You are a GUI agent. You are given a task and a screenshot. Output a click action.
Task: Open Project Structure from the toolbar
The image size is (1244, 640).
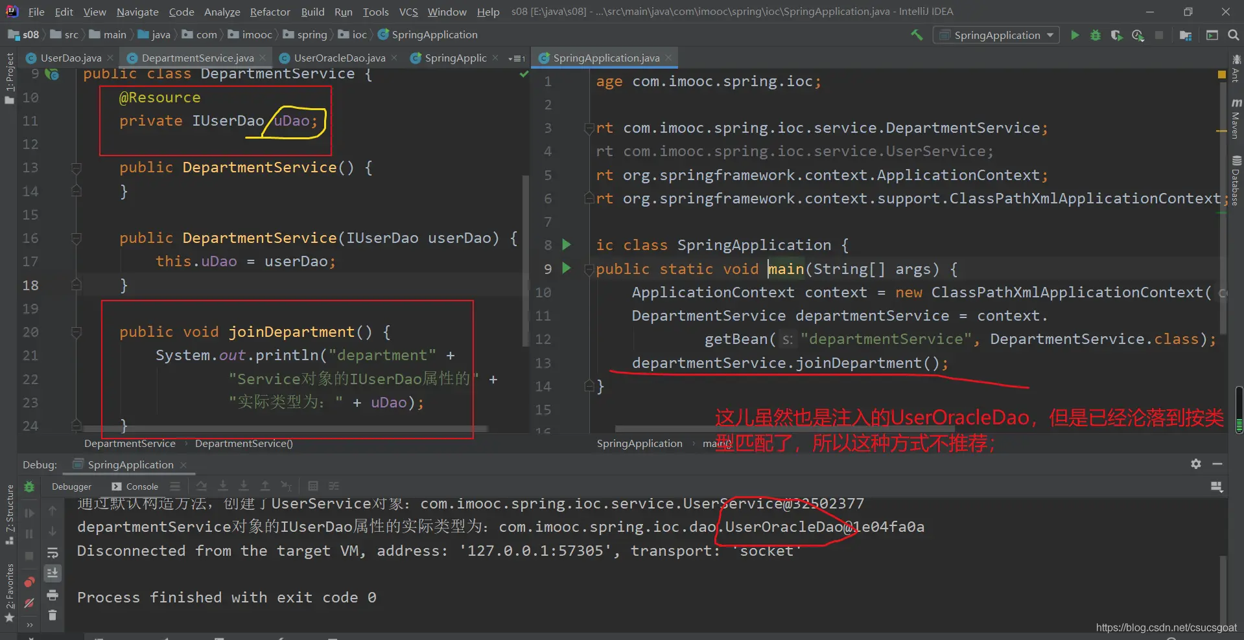(x=1186, y=35)
